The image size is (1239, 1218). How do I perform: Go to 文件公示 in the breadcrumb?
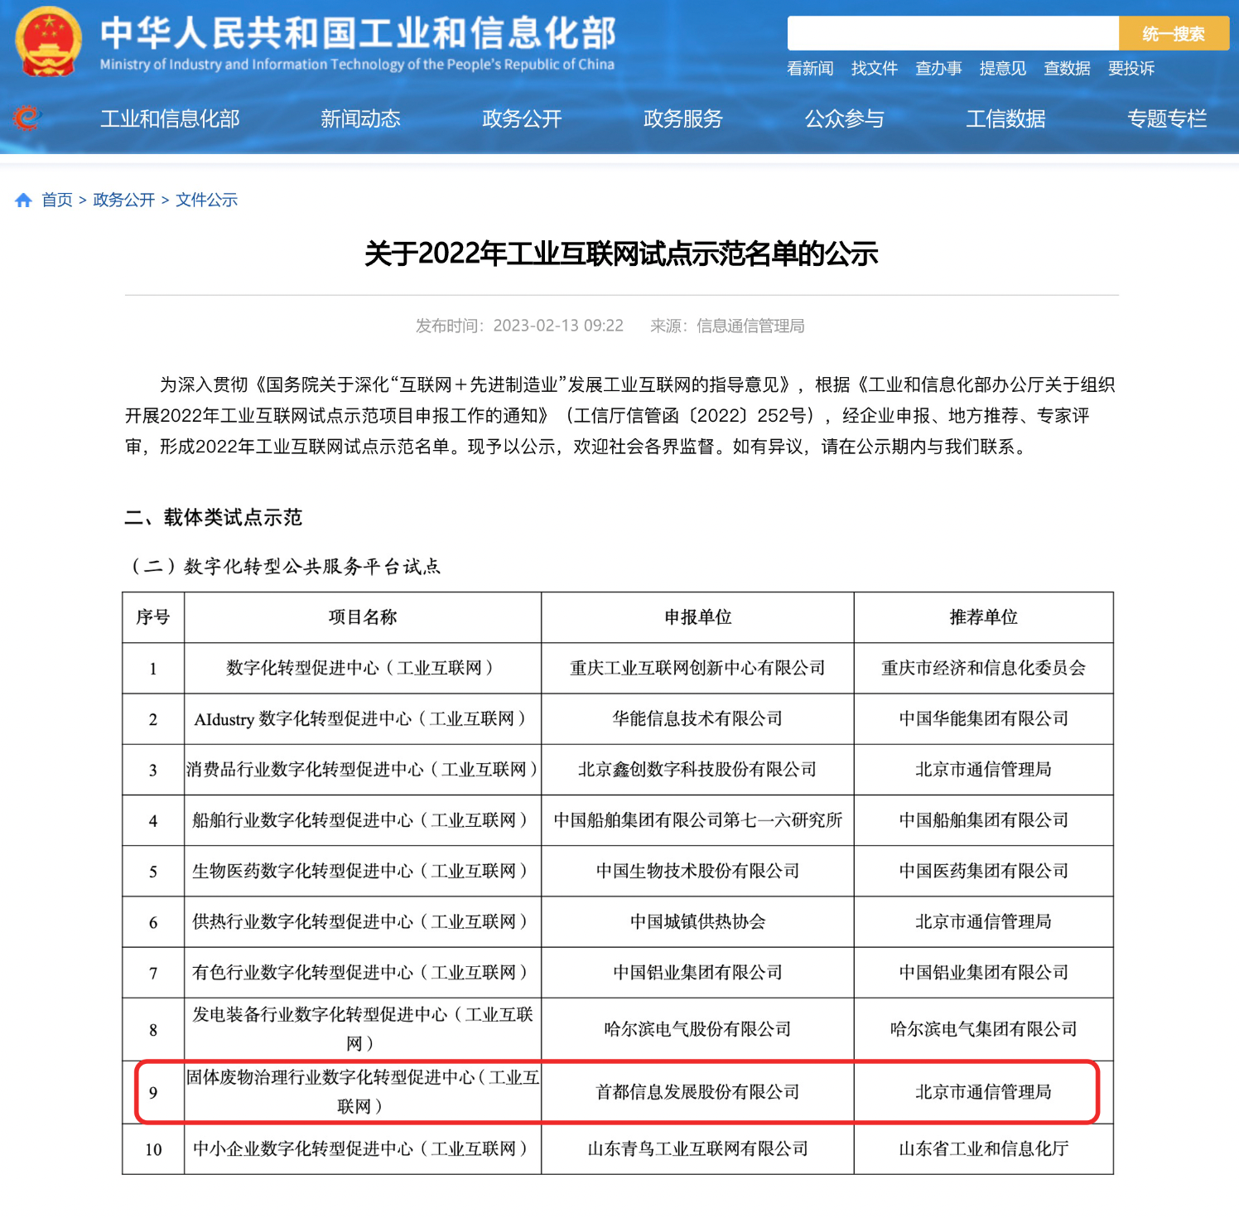pyautogui.click(x=206, y=200)
